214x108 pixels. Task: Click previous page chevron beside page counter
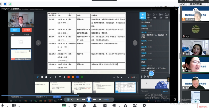pos(129,77)
